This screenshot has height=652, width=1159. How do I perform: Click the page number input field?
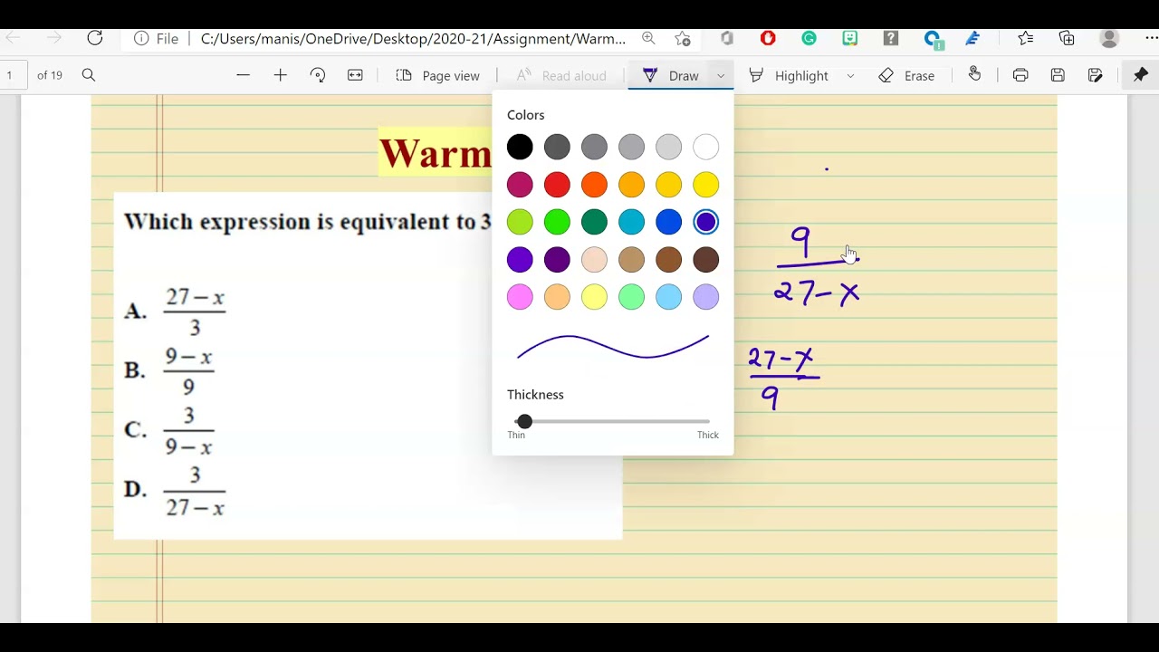[13, 75]
